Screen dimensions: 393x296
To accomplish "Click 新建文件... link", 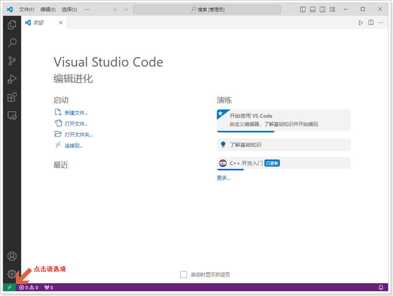I will pos(76,113).
